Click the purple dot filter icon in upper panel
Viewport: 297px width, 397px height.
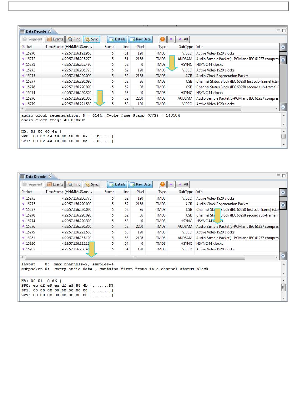click(171, 39)
